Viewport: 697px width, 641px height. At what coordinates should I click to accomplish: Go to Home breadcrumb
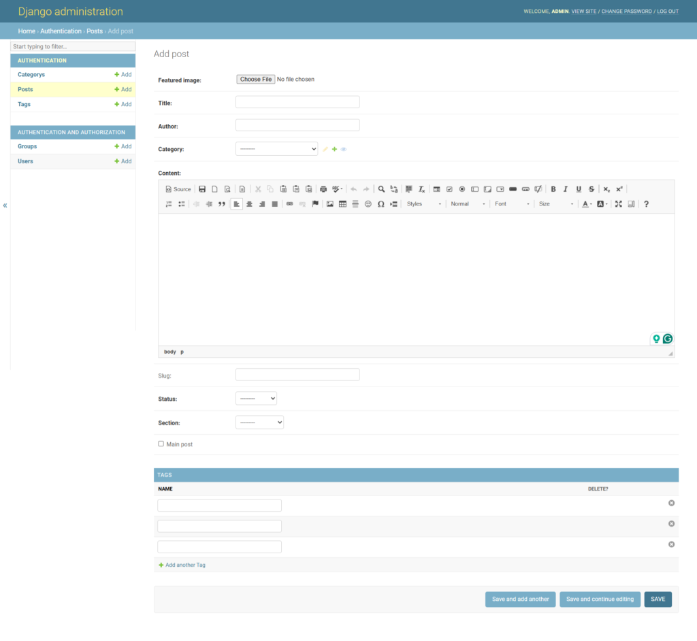coord(27,31)
